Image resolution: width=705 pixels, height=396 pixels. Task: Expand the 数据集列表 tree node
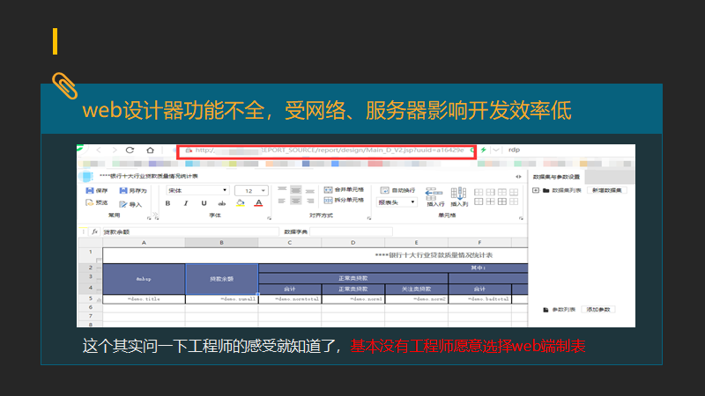point(536,190)
